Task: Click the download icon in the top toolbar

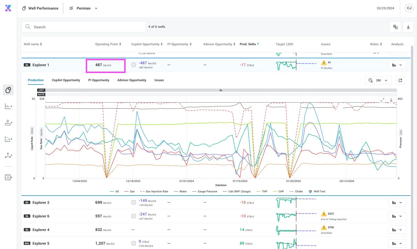Action: 408,27
